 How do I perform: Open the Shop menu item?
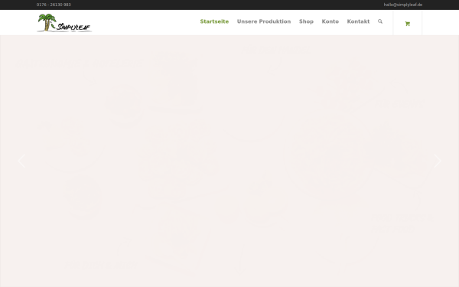click(x=306, y=21)
